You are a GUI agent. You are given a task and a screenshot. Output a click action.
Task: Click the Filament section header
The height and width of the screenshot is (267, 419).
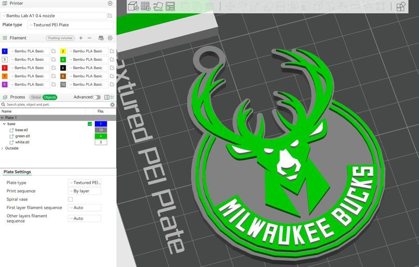click(18, 38)
